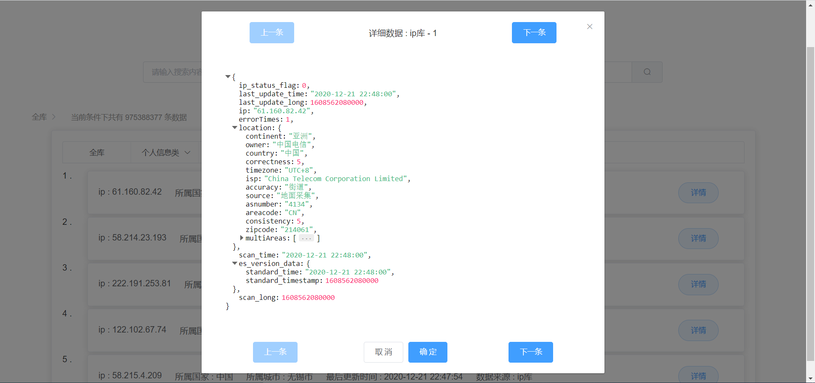Click the timezone value "UTC+8"
The image size is (815, 383).
click(299, 171)
